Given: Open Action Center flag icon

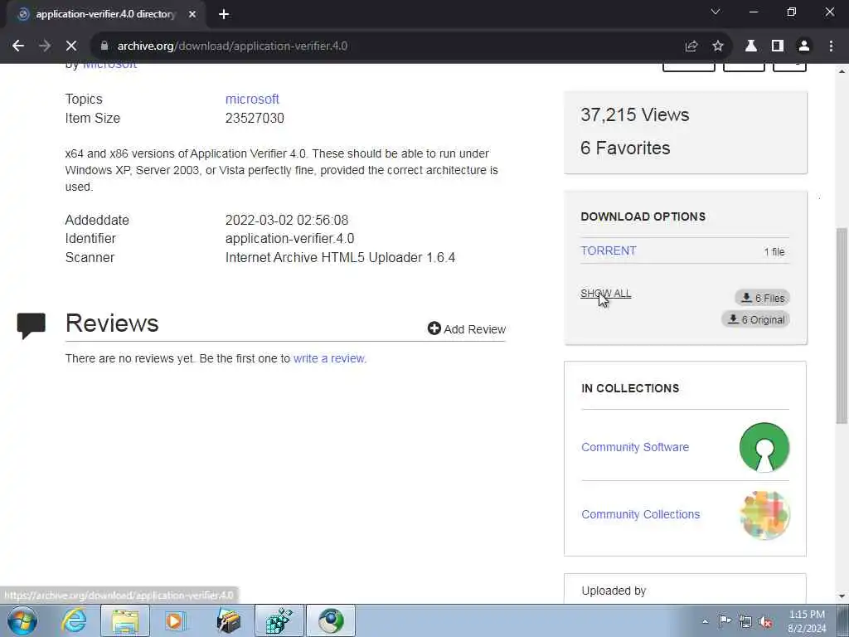Looking at the screenshot, I should pos(725,620).
